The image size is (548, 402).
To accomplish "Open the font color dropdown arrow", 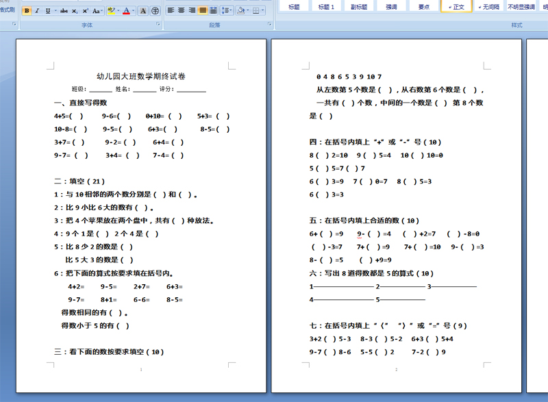I will pyautogui.click(x=133, y=11).
